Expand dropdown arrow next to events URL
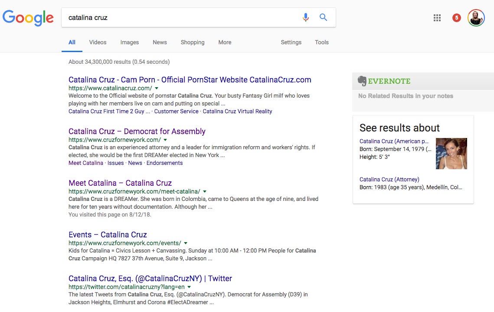Screen dimensions: 494x312 [186, 243]
